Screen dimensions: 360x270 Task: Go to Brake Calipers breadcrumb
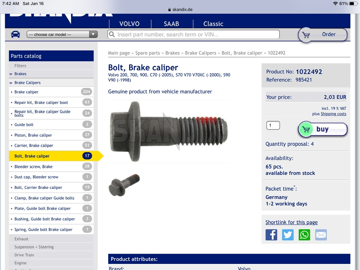coord(201,53)
